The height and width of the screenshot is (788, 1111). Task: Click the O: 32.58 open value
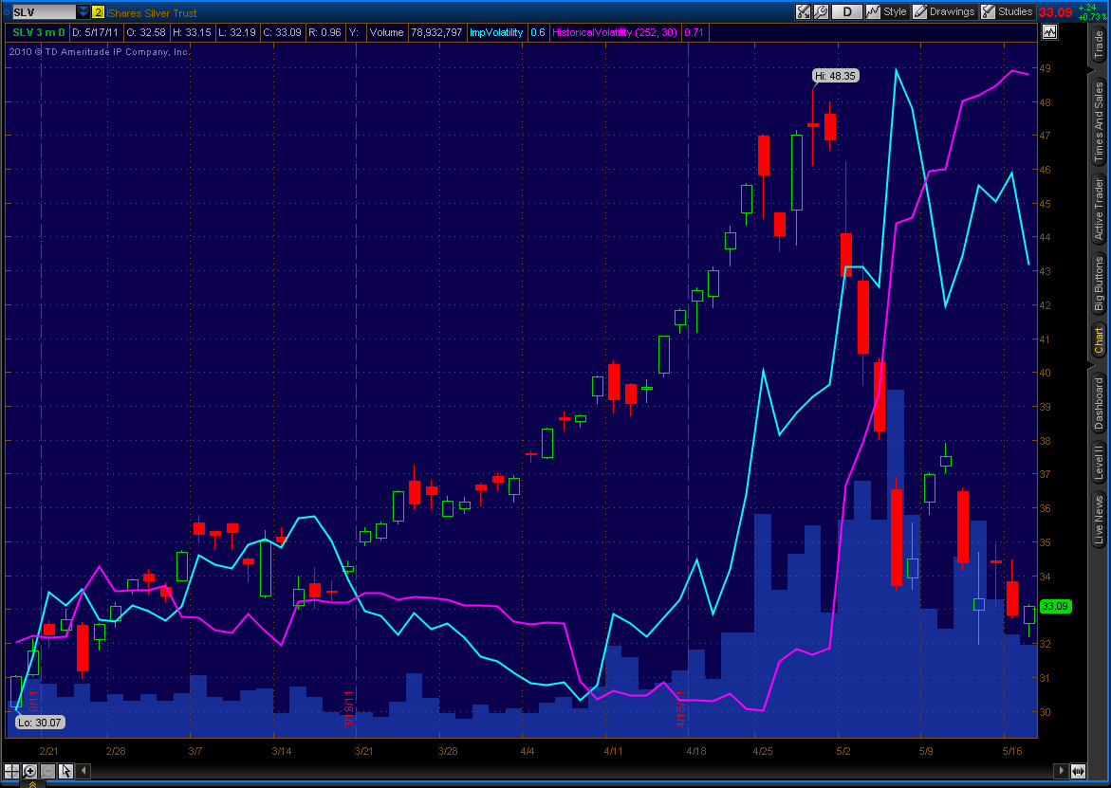[146, 32]
